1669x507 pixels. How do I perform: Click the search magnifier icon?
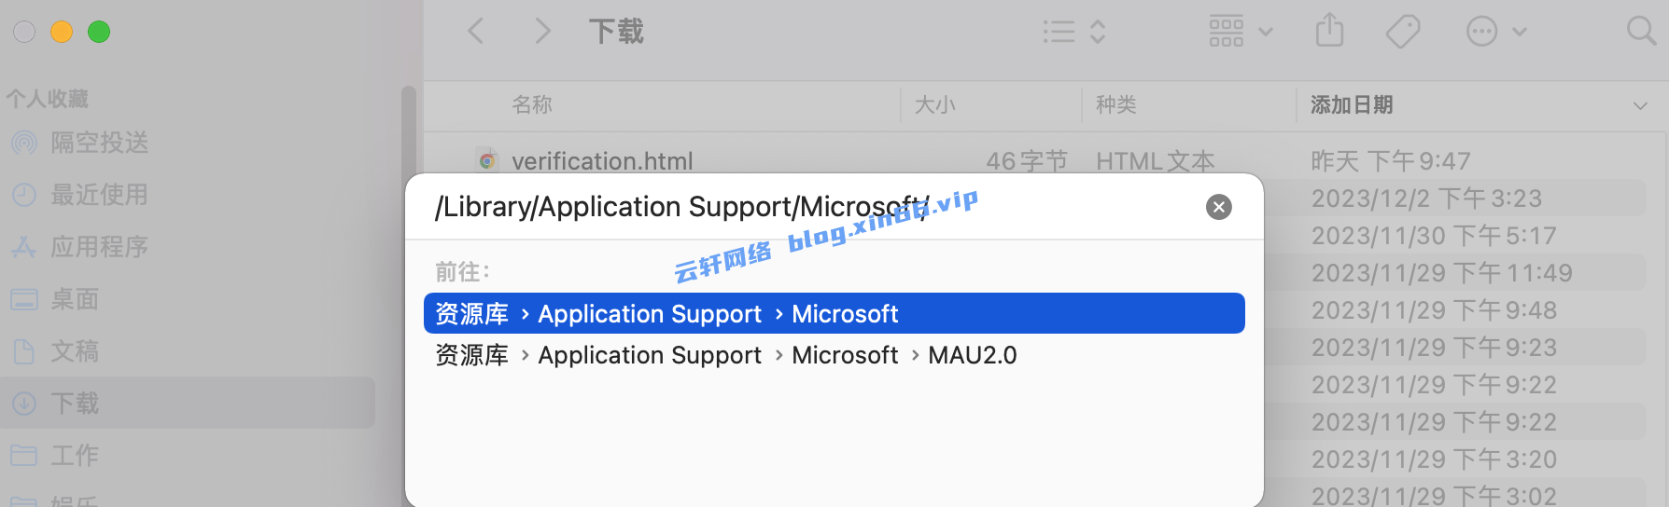1641,32
